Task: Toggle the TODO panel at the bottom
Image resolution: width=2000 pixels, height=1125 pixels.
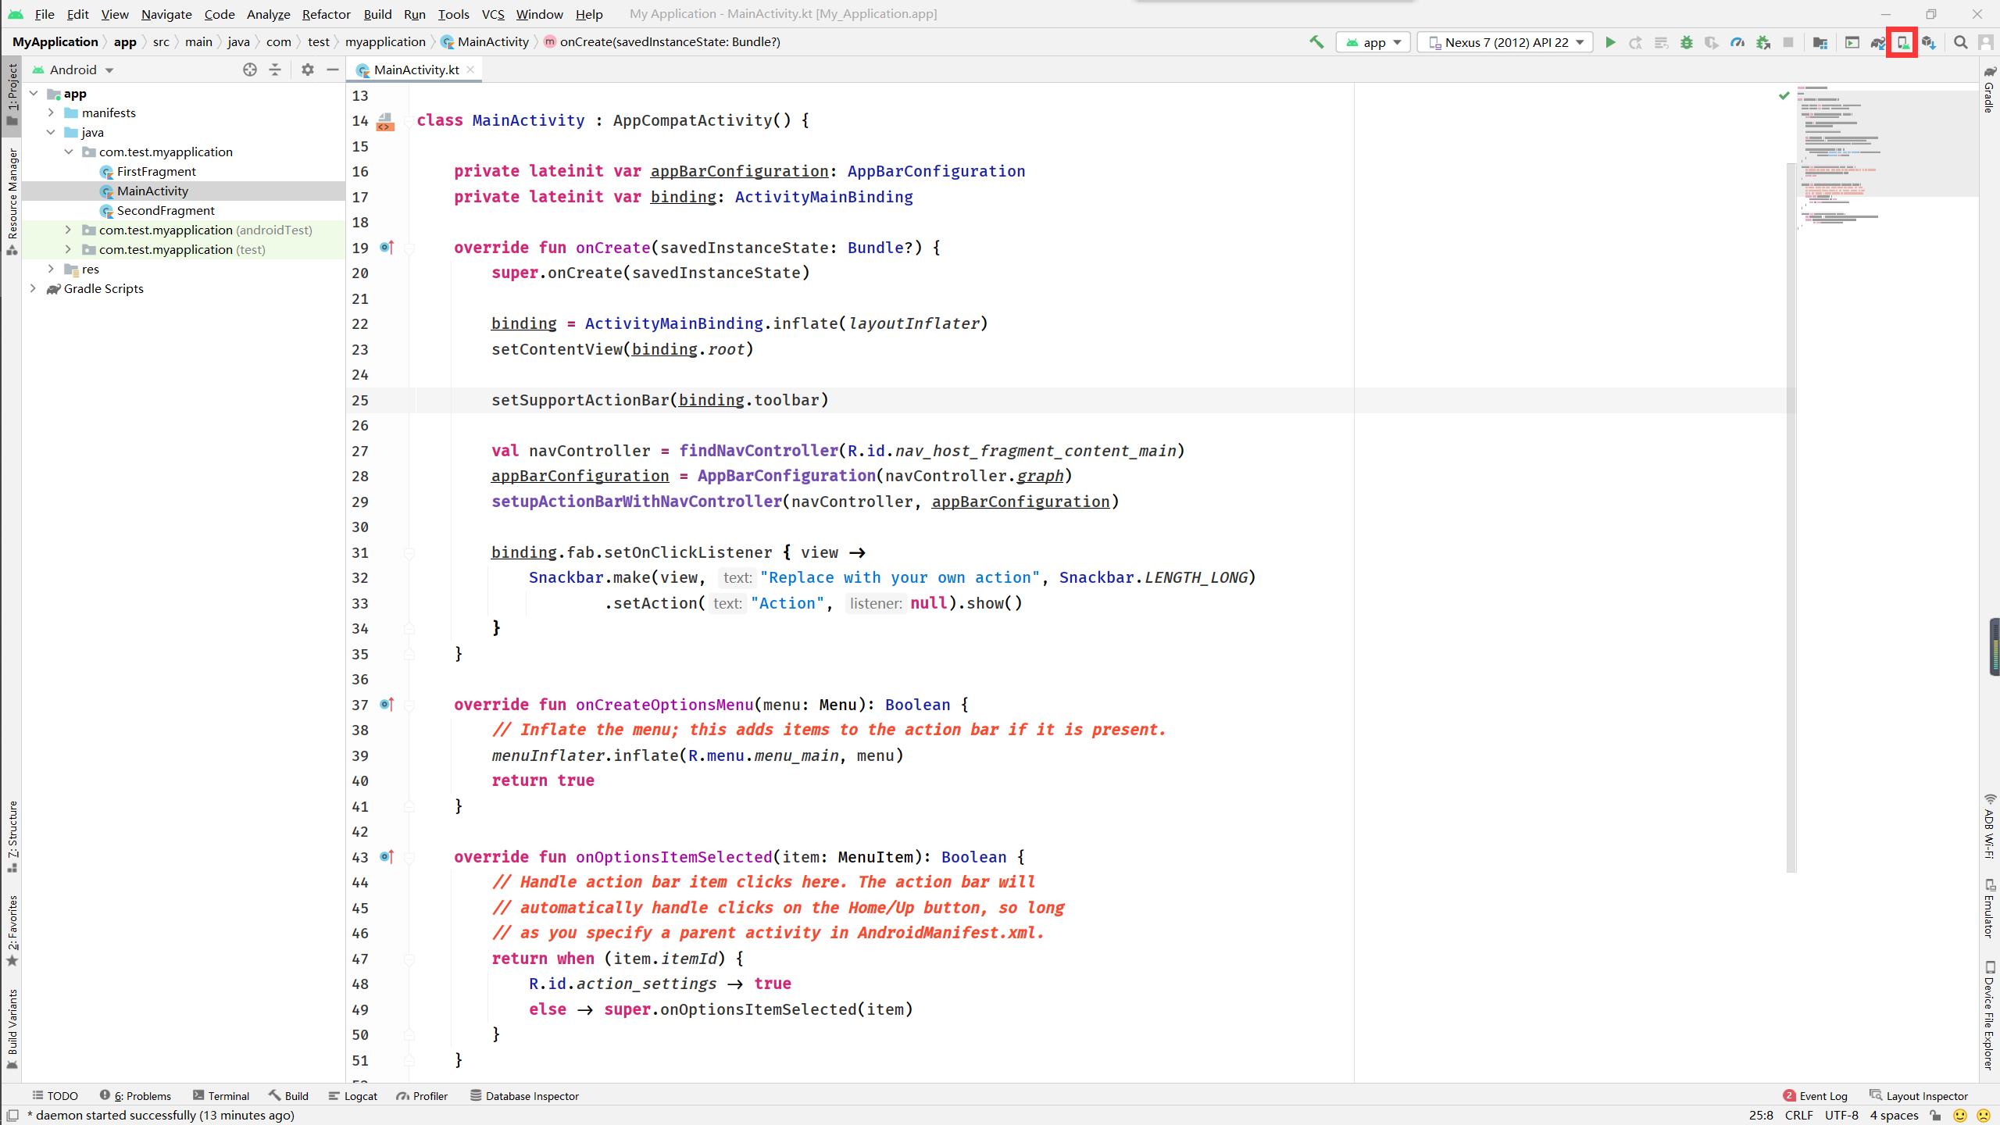Action: tap(55, 1095)
